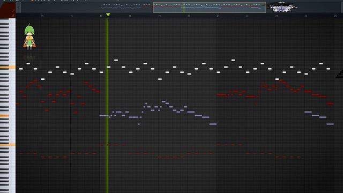Select the highest white note in bar 17
The height and width of the screenshot is (193, 343).
pyautogui.click(x=116, y=60)
